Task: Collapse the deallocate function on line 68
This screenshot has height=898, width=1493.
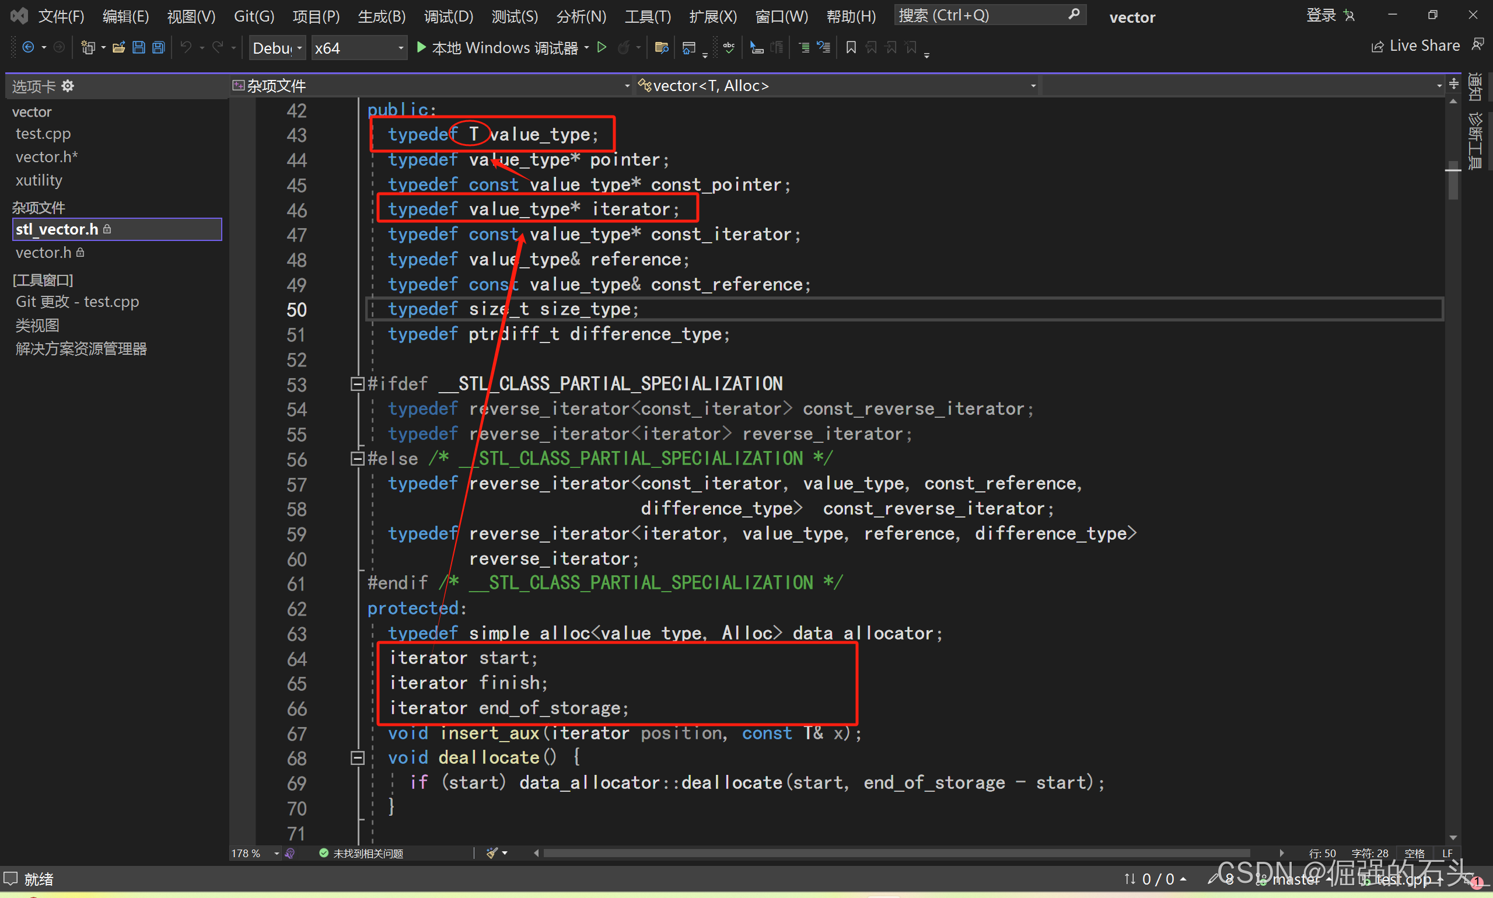Action: click(x=357, y=757)
